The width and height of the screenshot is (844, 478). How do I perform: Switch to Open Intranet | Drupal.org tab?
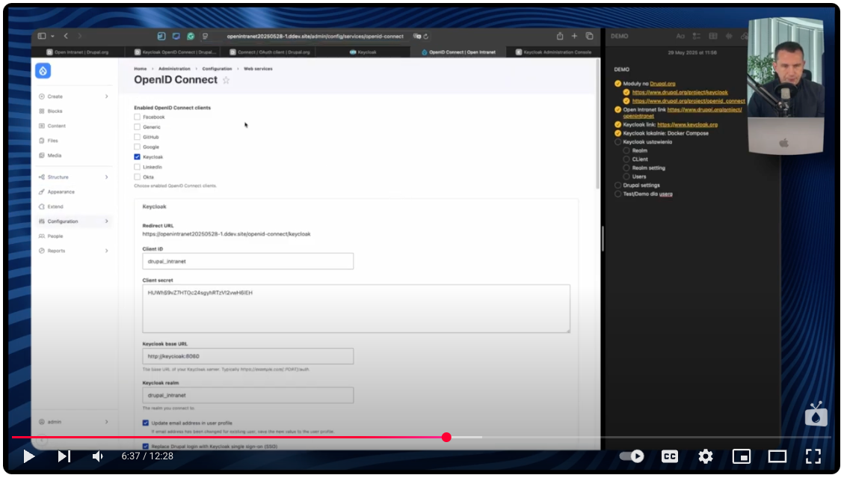78,52
